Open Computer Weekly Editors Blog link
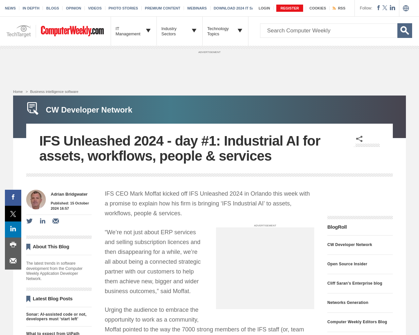The height and width of the screenshot is (335, 419). click(357, 322)
